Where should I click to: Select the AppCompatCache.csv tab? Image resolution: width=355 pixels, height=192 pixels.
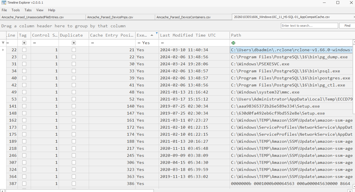tap(282, 17)
